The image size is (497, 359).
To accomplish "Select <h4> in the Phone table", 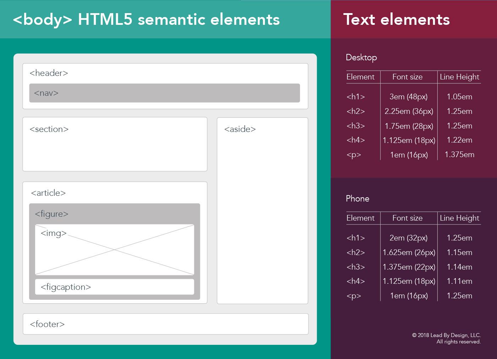I will [356, 281].
